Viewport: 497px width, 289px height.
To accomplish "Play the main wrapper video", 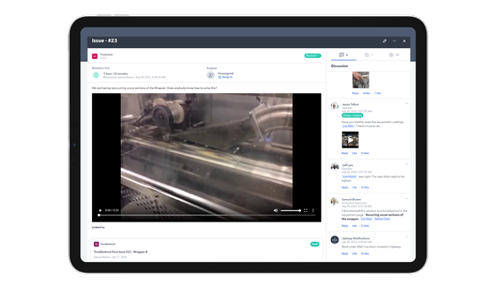I will (100, 210).
